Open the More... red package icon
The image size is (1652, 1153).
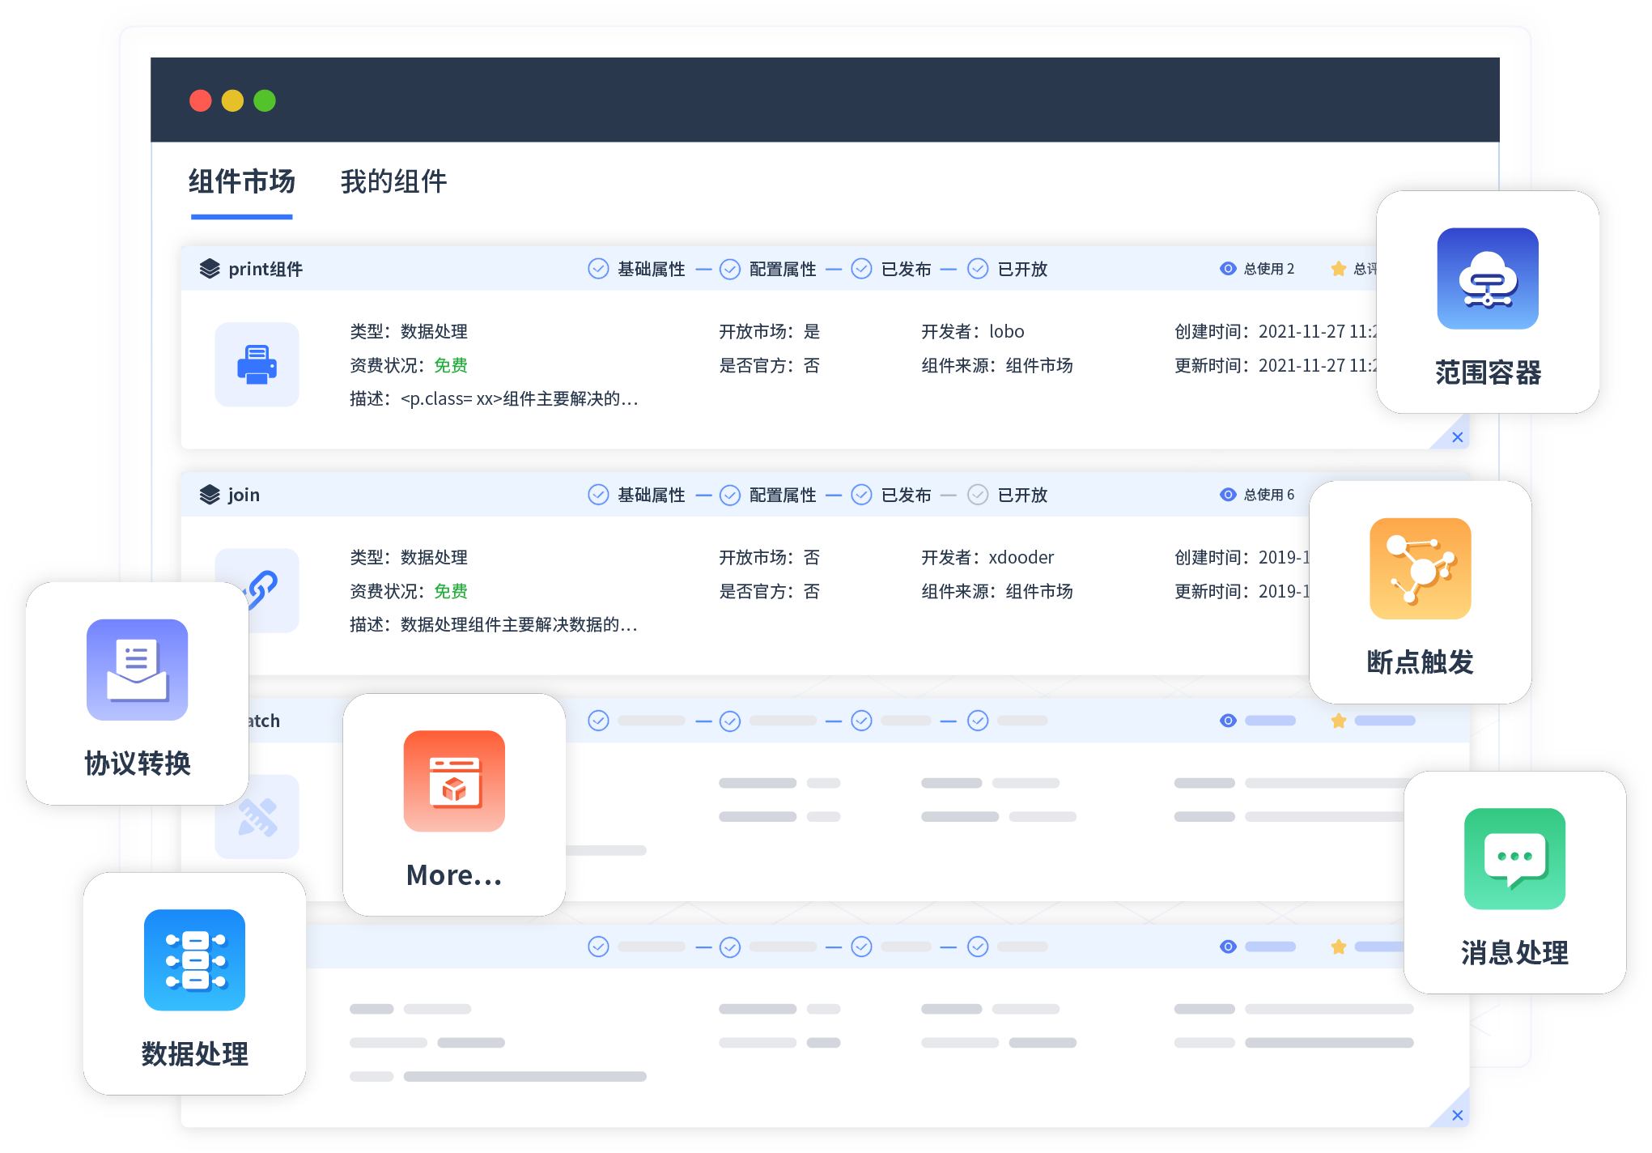(453, 781)
